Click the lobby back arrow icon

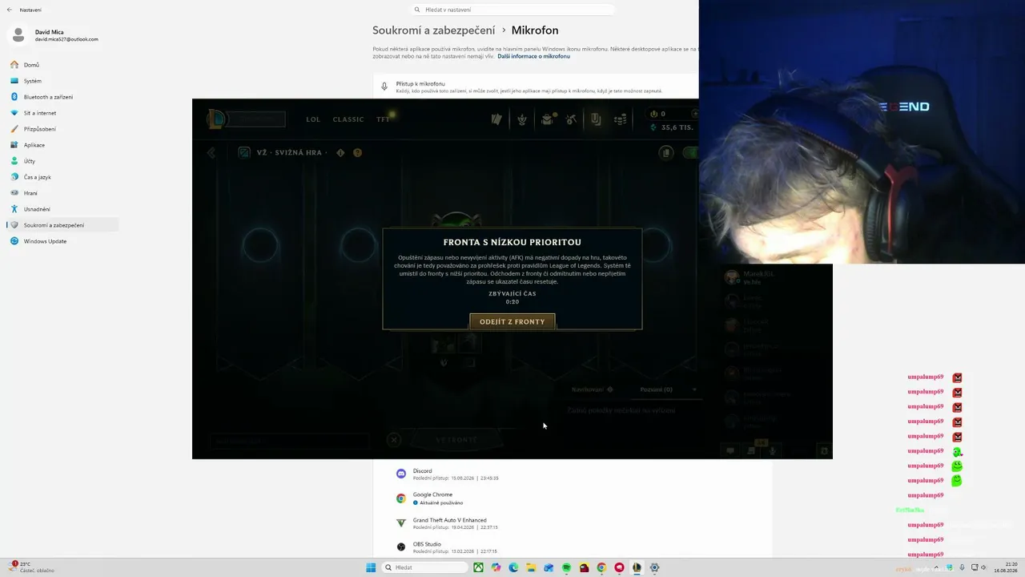[x=211, y=152]
